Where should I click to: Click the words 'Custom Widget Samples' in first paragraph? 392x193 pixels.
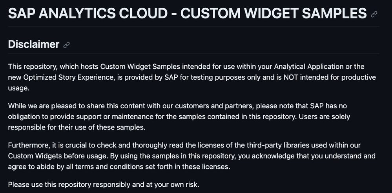(140, 67)
